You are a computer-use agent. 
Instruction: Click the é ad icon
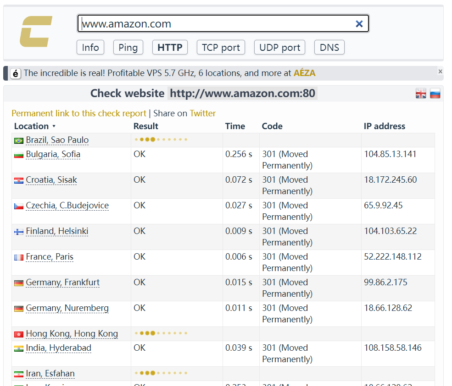tap(16, 74)
